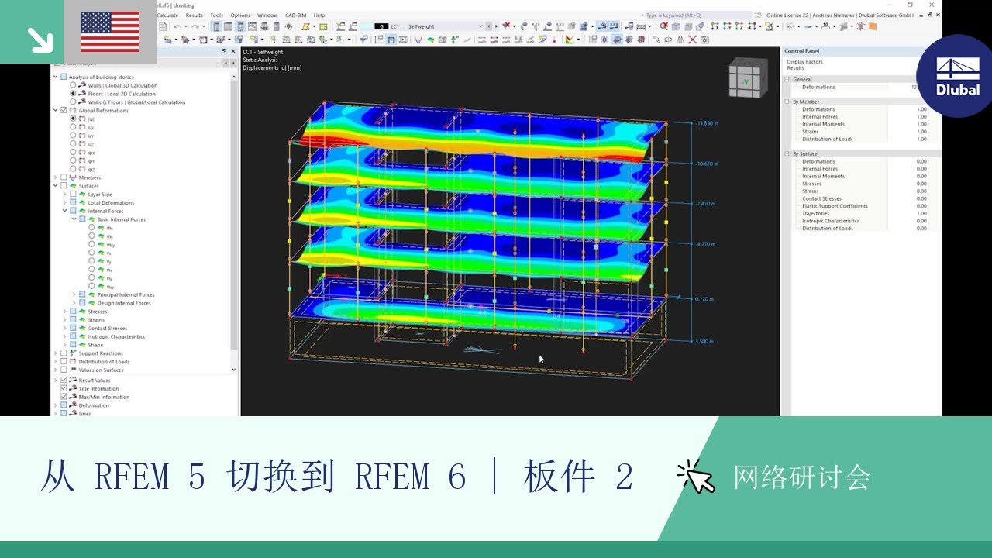
Task: Open the CAD-BIM menu
Action: tap(295, 15)
